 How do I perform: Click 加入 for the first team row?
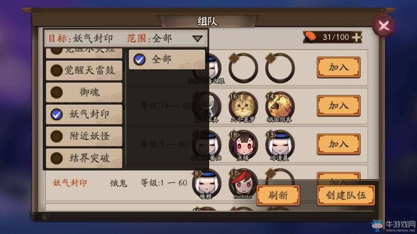click(339, 67)
